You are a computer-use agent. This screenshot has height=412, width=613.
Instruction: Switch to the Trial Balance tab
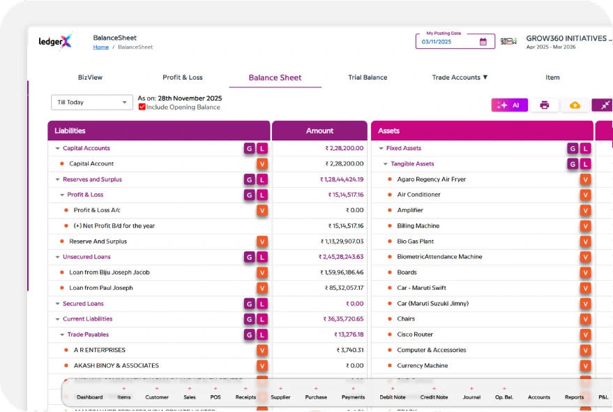pyautogui.click(x=368, y=78)
